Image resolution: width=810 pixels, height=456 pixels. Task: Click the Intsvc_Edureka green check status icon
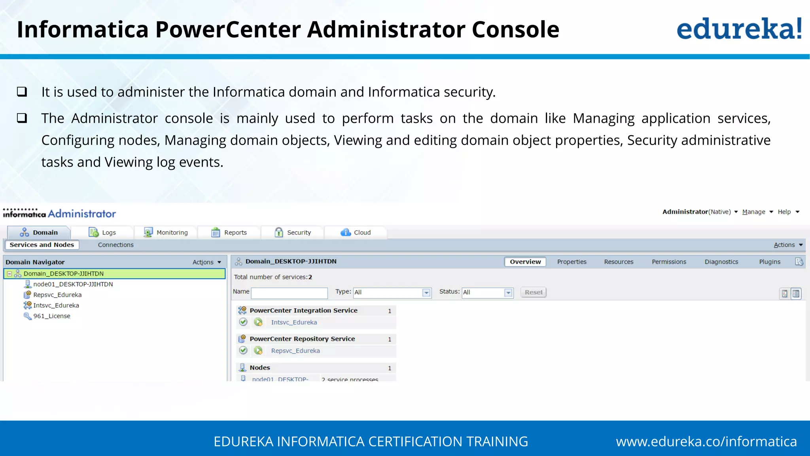(243, 322)
